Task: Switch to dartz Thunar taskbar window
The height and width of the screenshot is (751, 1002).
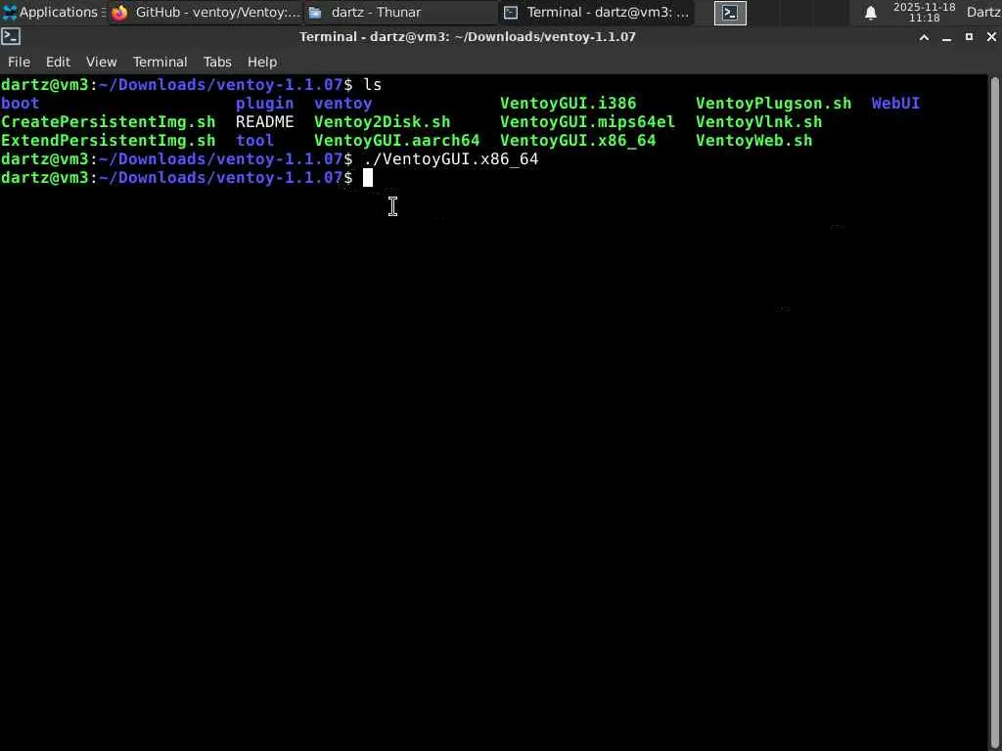Action: click(x=400, y=12)
